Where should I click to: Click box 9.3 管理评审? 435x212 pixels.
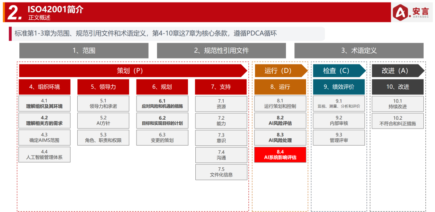pyautogui.click(x=339, y=137)
